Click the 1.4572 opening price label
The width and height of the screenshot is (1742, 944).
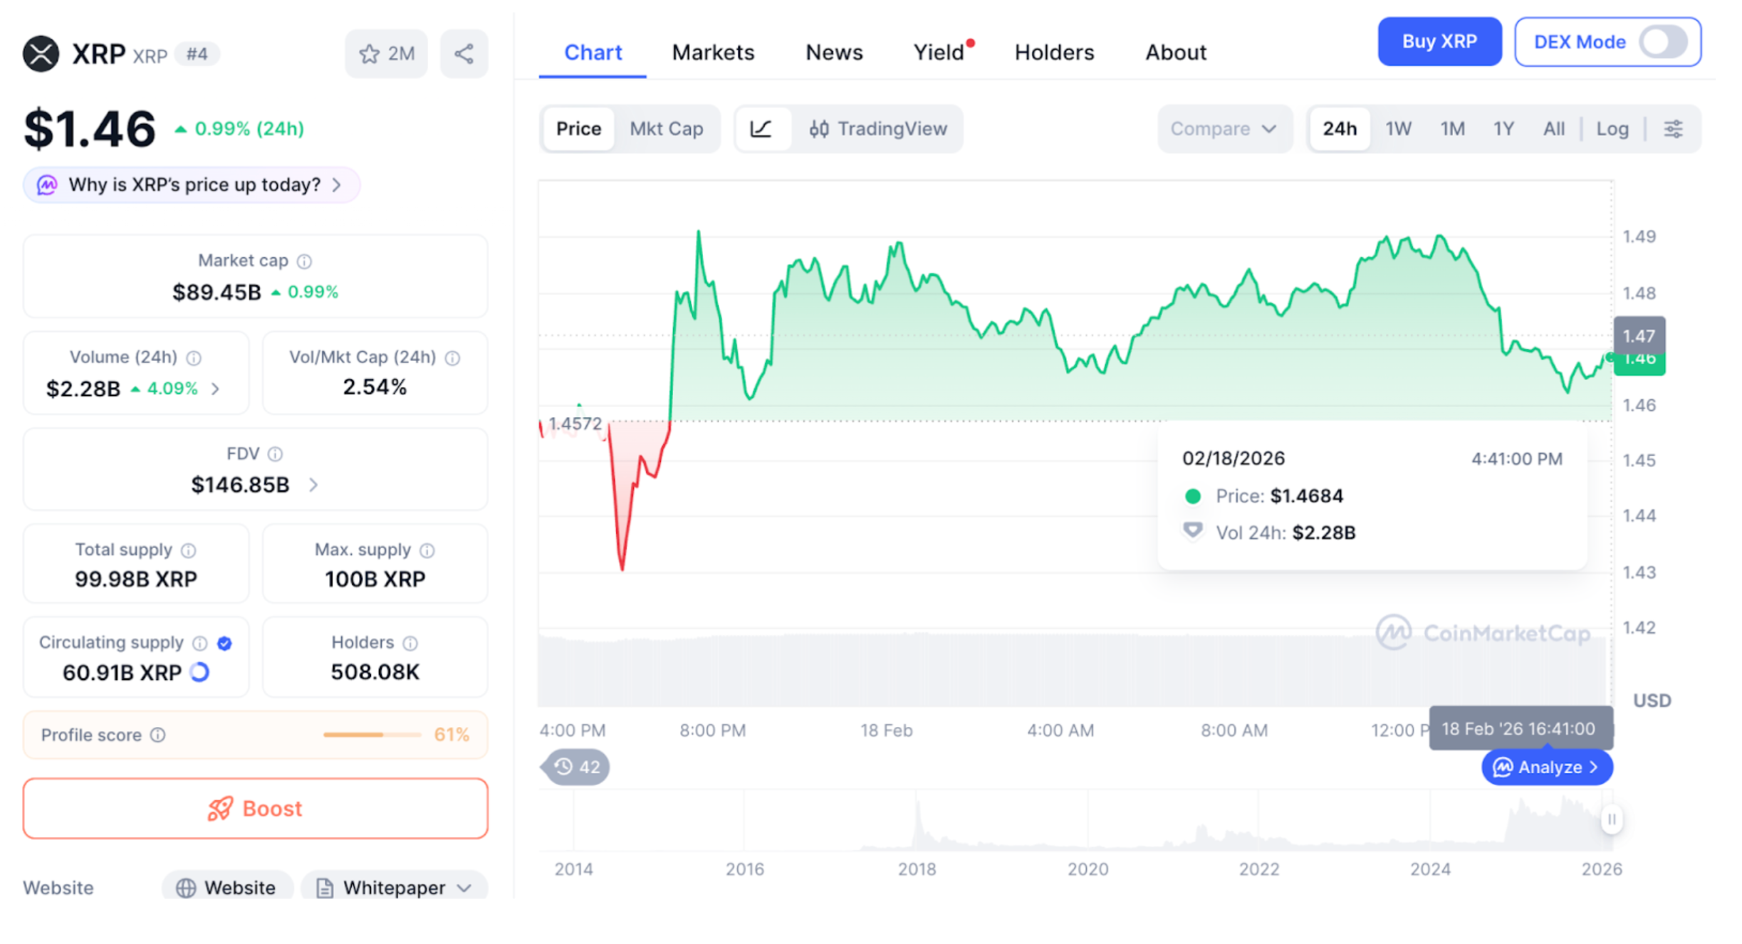click(x=575, y=424)
